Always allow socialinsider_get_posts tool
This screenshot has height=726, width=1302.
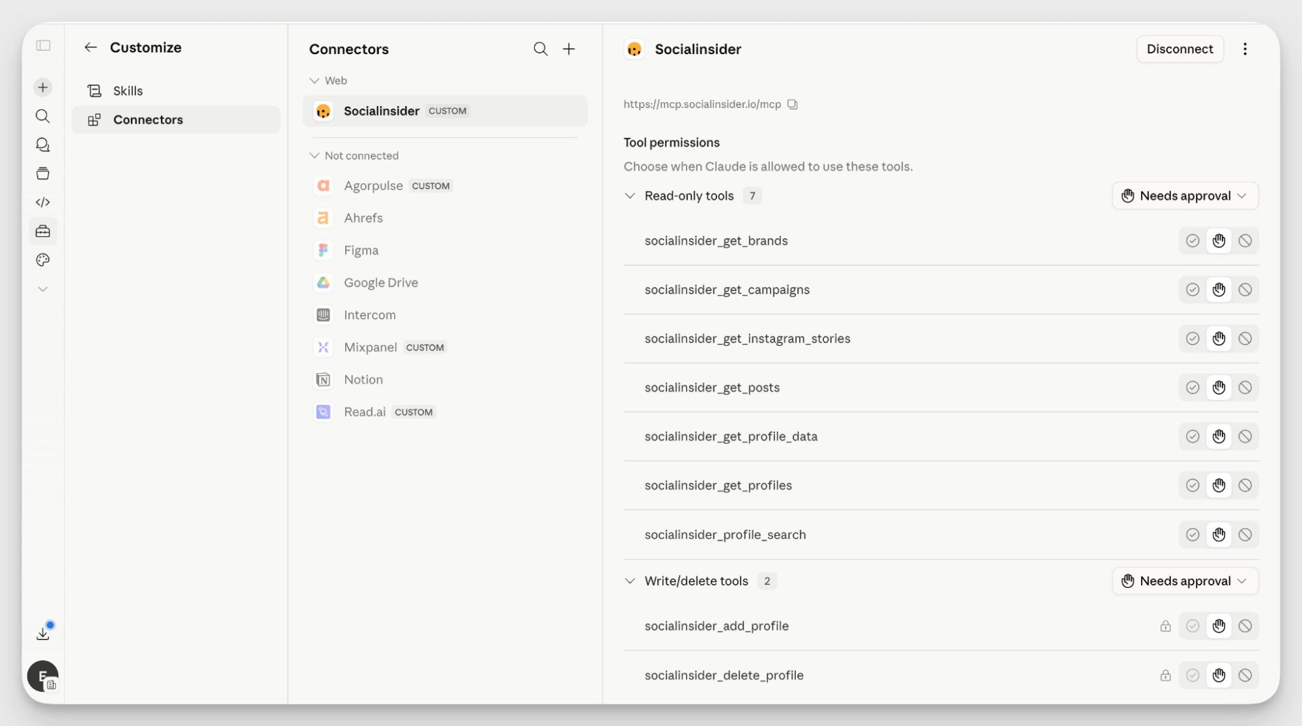tap(1192, 387)
